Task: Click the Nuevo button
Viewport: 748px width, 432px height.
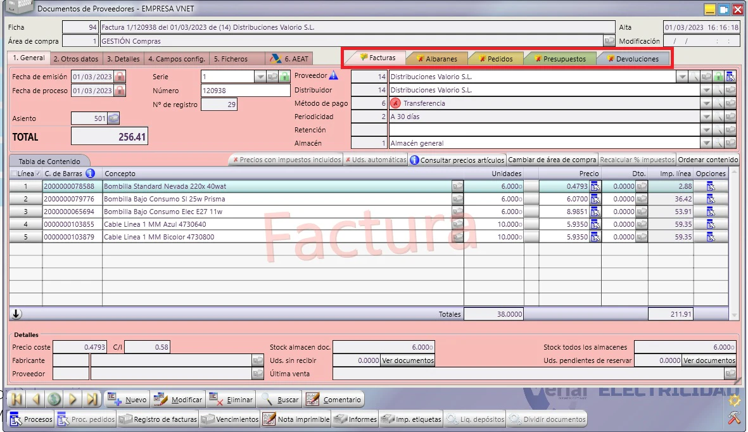Action: pyautogui.click(x=127, y=400)
